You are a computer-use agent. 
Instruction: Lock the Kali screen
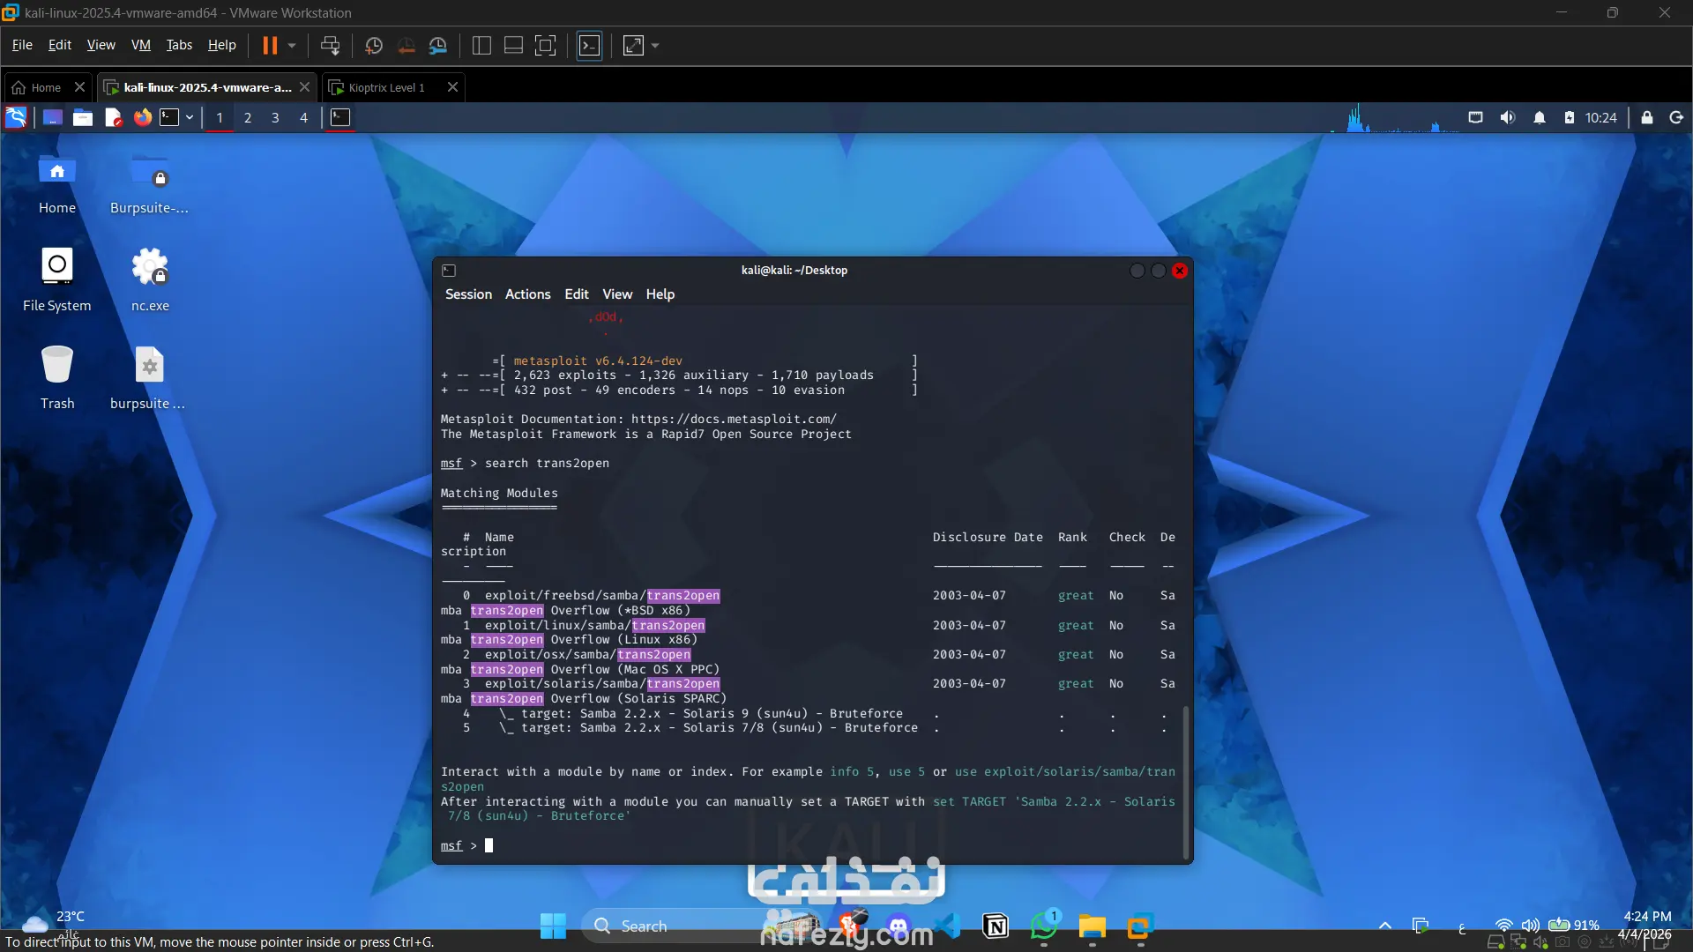[x=1646, y=117]
